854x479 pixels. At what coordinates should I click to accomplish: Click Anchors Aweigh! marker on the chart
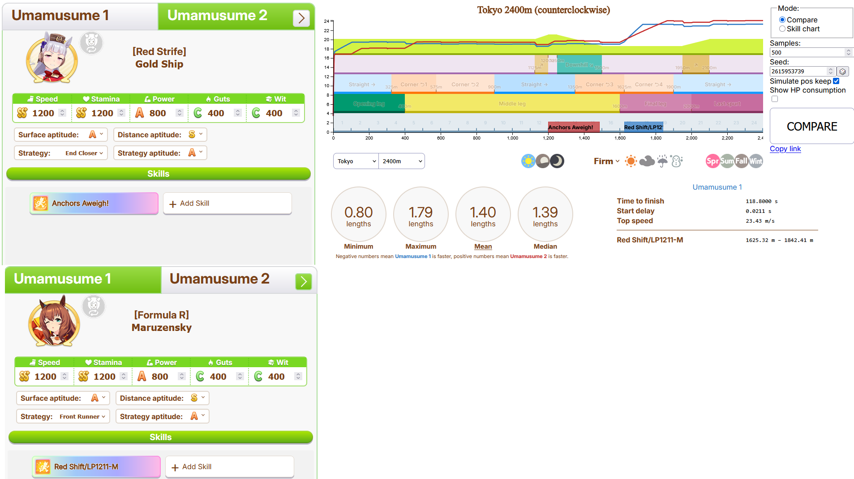point(574,127)
